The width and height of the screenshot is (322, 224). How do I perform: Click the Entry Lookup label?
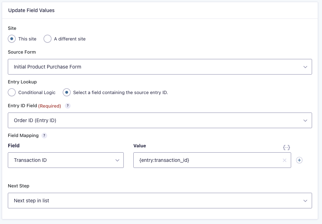pyautogui.click(x=22, y=82)
